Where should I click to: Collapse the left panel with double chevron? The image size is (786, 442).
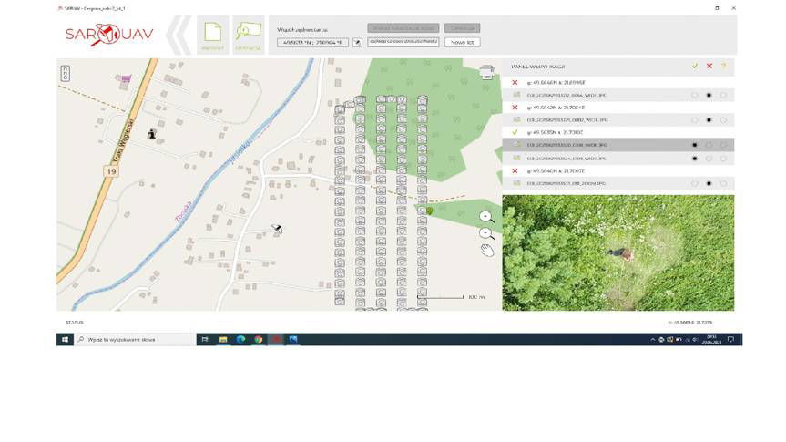pyautogui.click(x=181, y=35)
